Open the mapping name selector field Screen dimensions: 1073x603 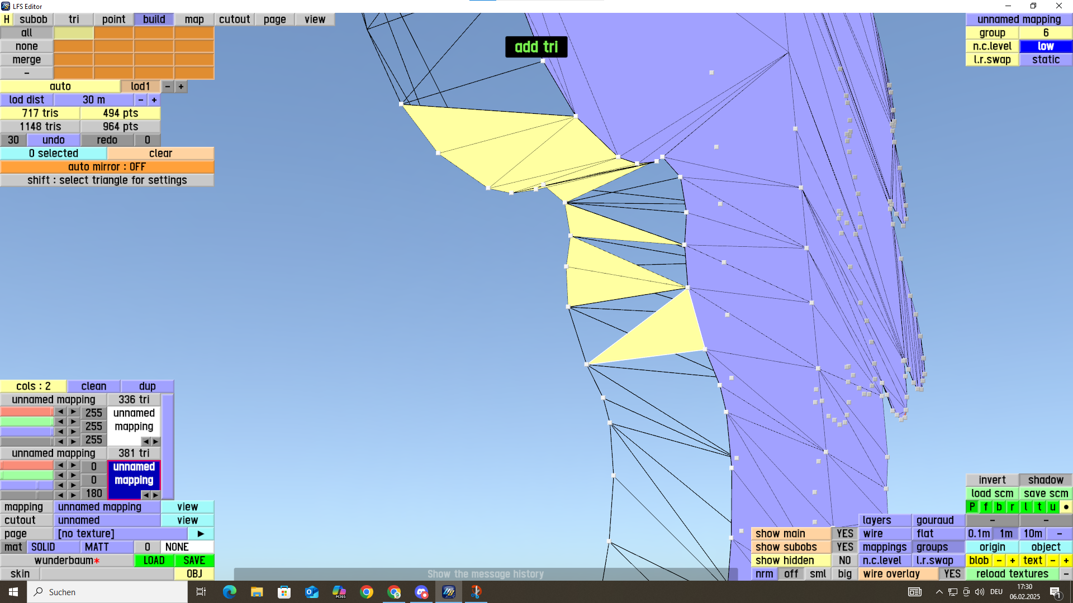[x=107, y=507]
